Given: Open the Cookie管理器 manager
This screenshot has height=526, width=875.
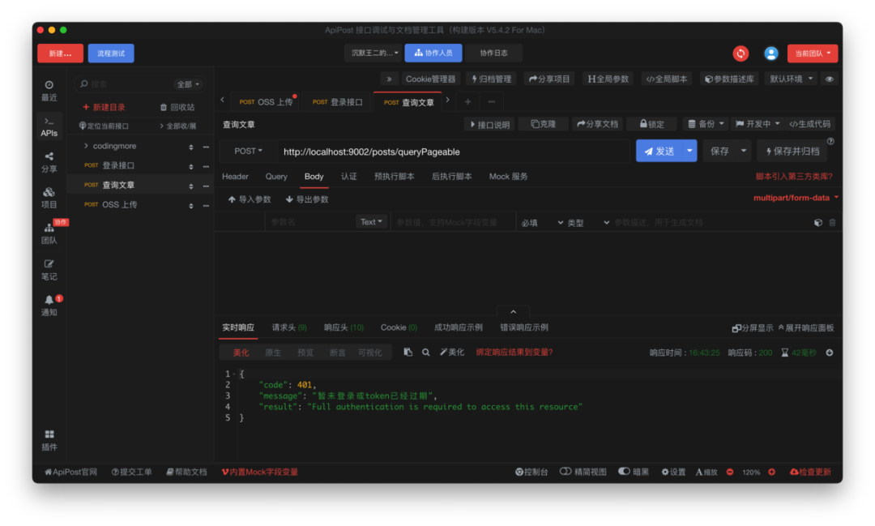Looking at the screenshot, I should click(430, 79).
